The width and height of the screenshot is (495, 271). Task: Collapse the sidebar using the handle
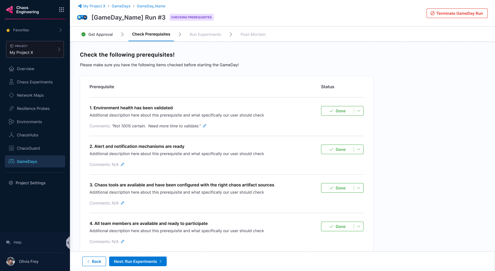(68, 242)
